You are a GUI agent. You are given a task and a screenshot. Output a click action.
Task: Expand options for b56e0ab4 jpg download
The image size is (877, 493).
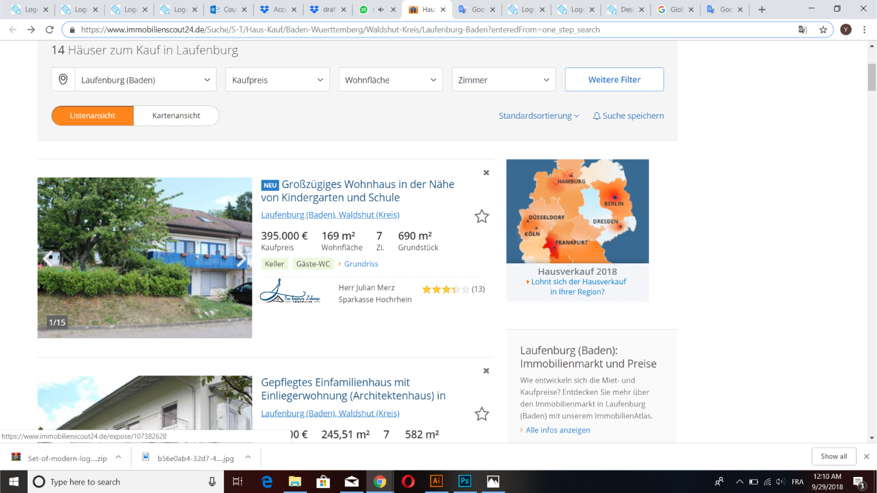pyautogui.click(x=248, y=458)
